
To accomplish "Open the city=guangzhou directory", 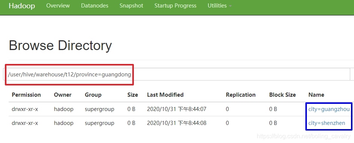I will (x=329, y=109).
